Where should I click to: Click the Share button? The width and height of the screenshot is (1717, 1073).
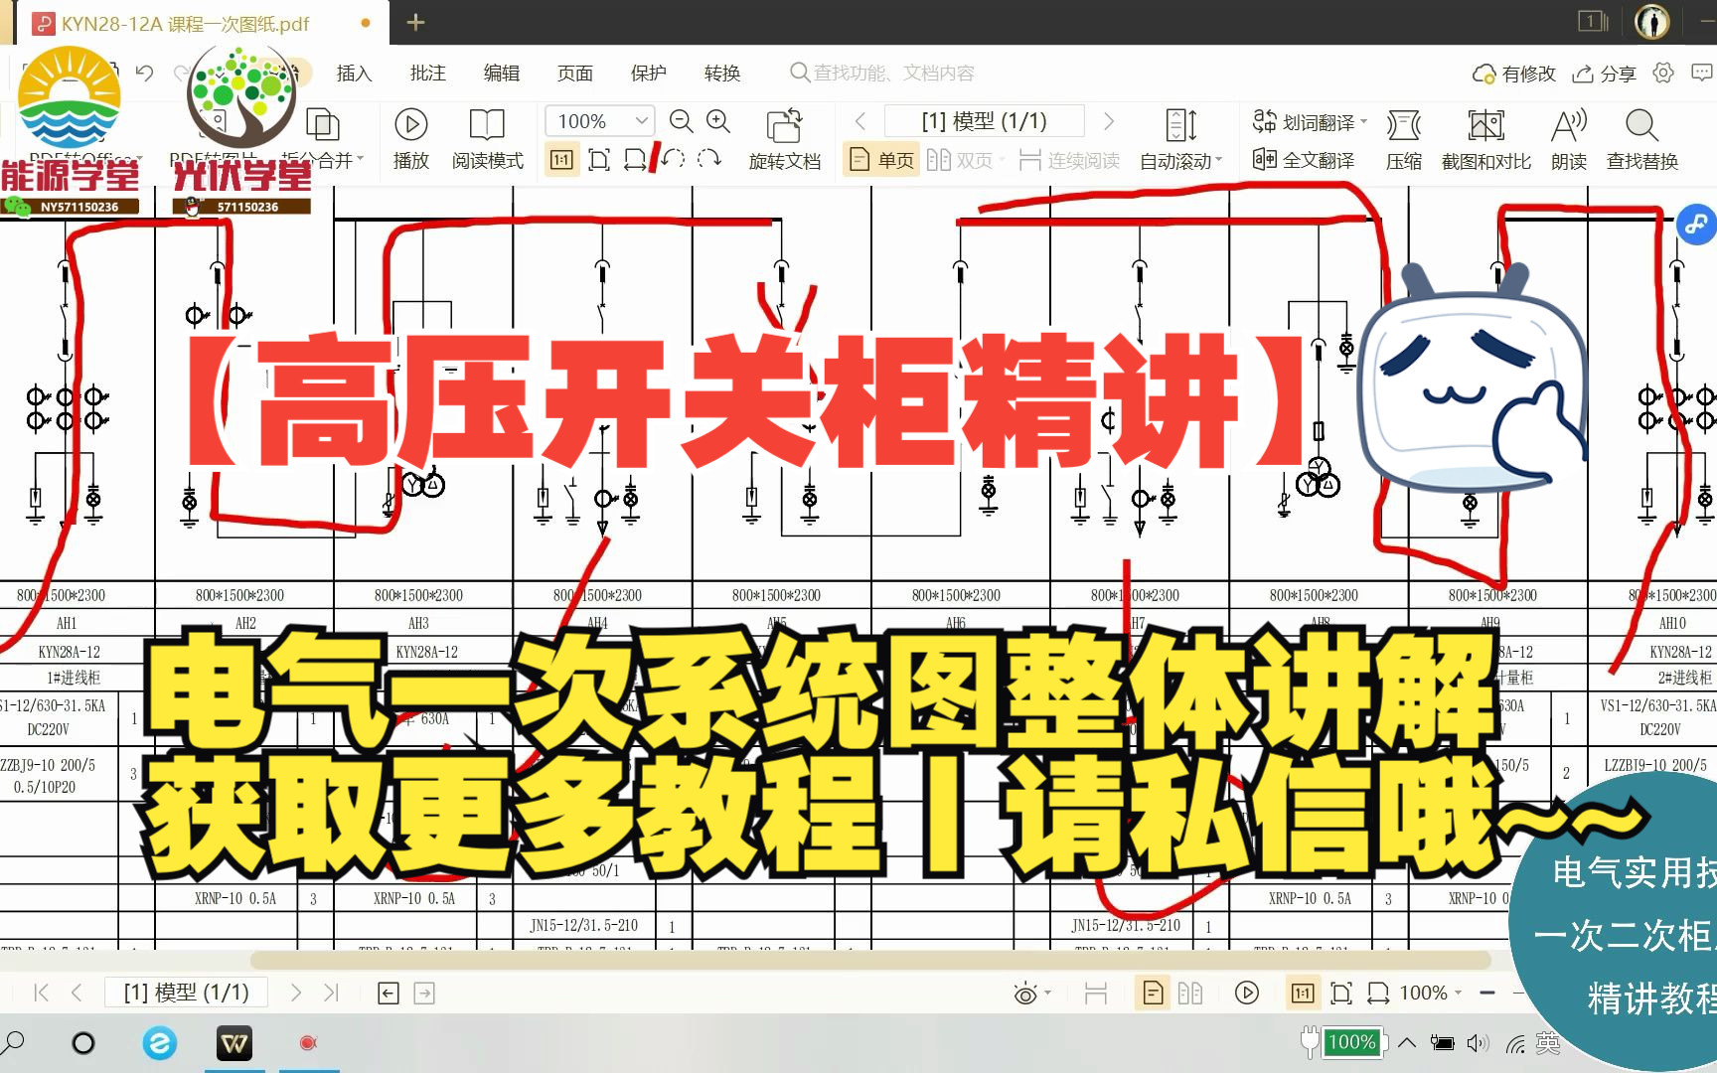pos(1604,73)
